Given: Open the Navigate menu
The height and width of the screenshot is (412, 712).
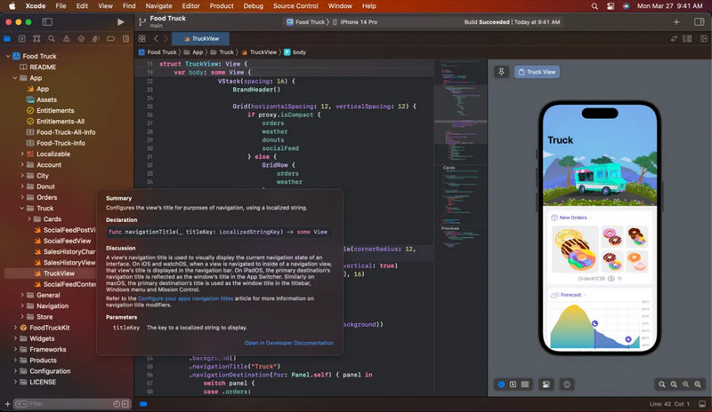Looking at the screenshot, I should point(158,6).
